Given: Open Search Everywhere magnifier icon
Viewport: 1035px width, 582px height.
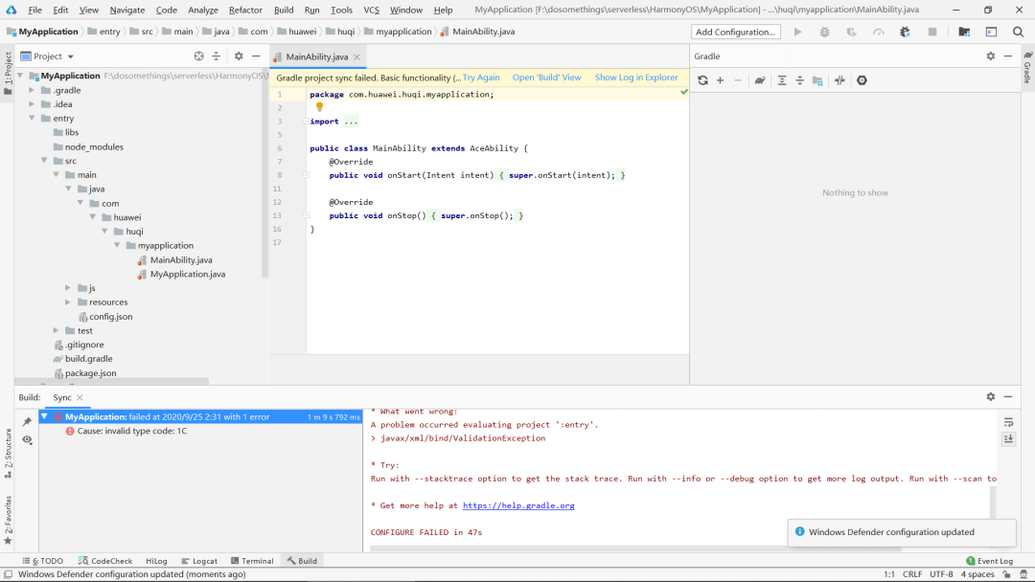Looking at the screenshot, I should pos(1018,32).
